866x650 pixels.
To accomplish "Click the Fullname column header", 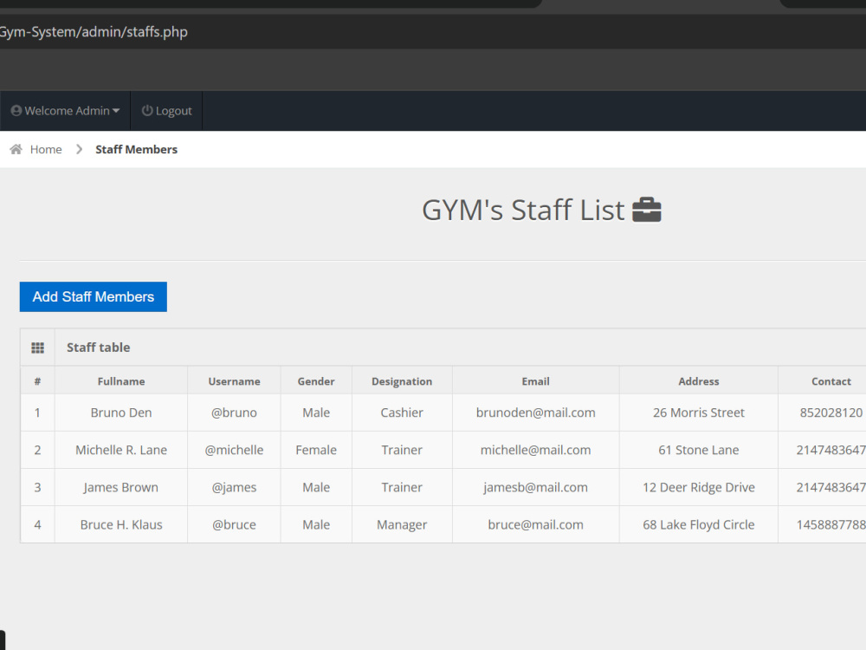I will 121,381.
